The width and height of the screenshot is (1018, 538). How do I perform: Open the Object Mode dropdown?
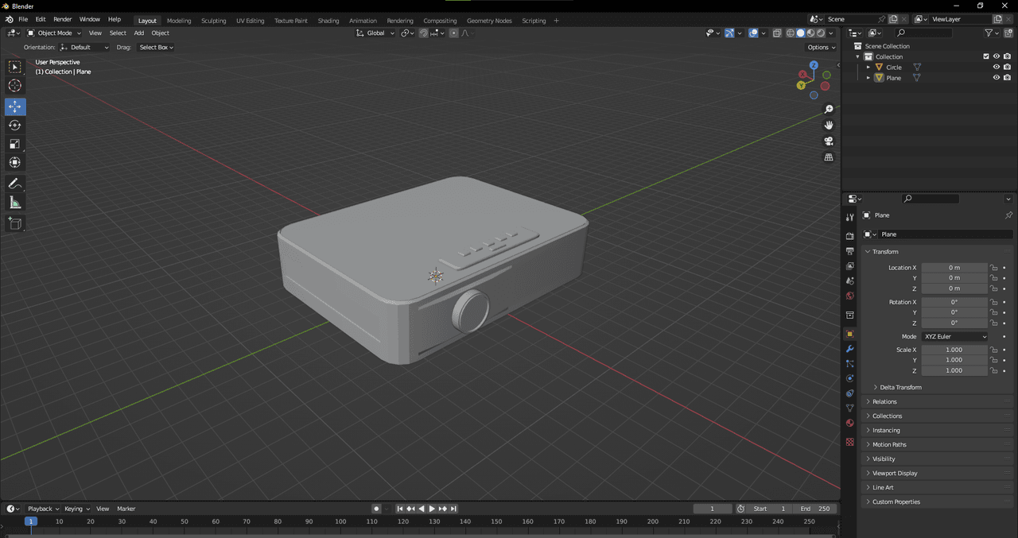pos(54,33)
